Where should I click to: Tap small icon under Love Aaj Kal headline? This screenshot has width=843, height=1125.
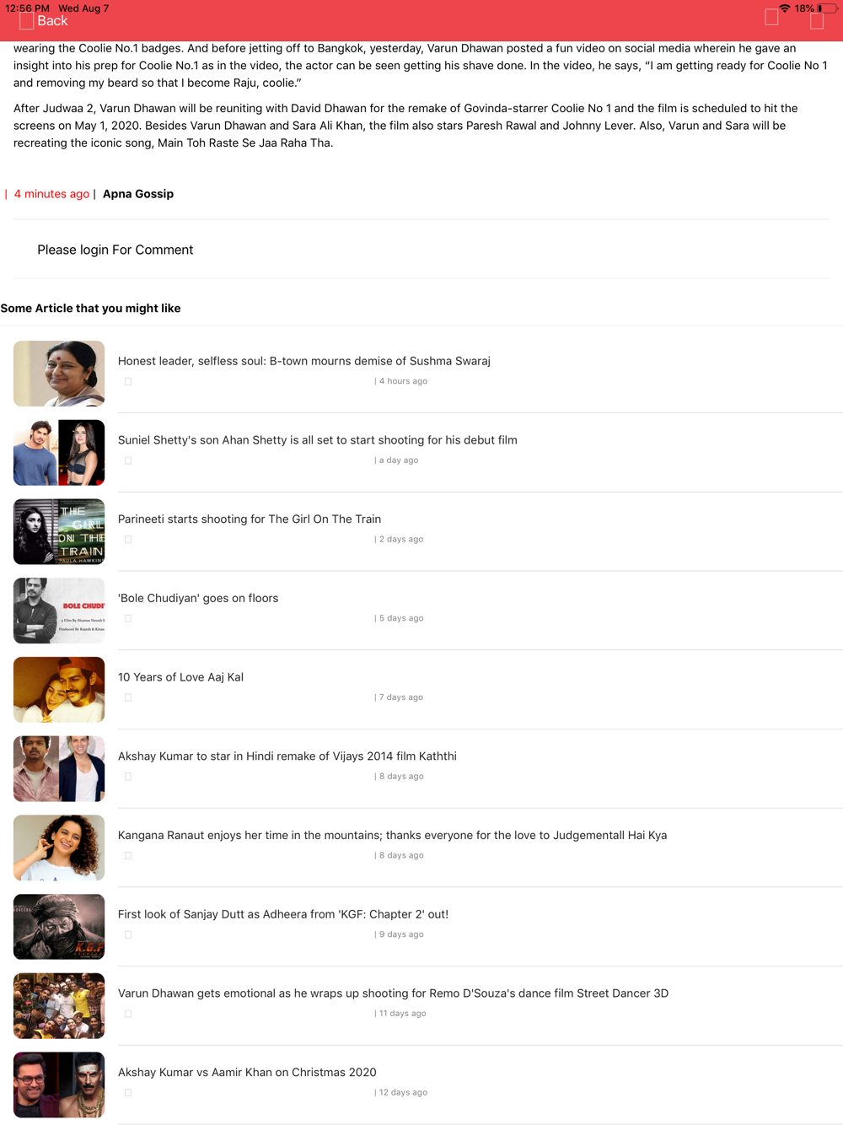tap(128, 697)
